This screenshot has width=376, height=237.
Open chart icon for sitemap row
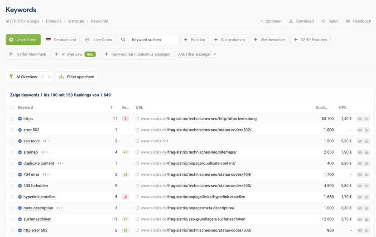(366, 152)
